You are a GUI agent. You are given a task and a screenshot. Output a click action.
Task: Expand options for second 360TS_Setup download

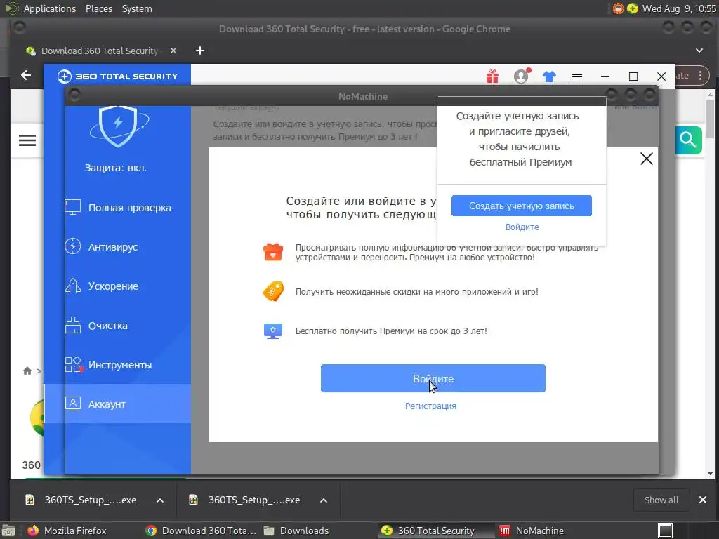pos(324,500)
